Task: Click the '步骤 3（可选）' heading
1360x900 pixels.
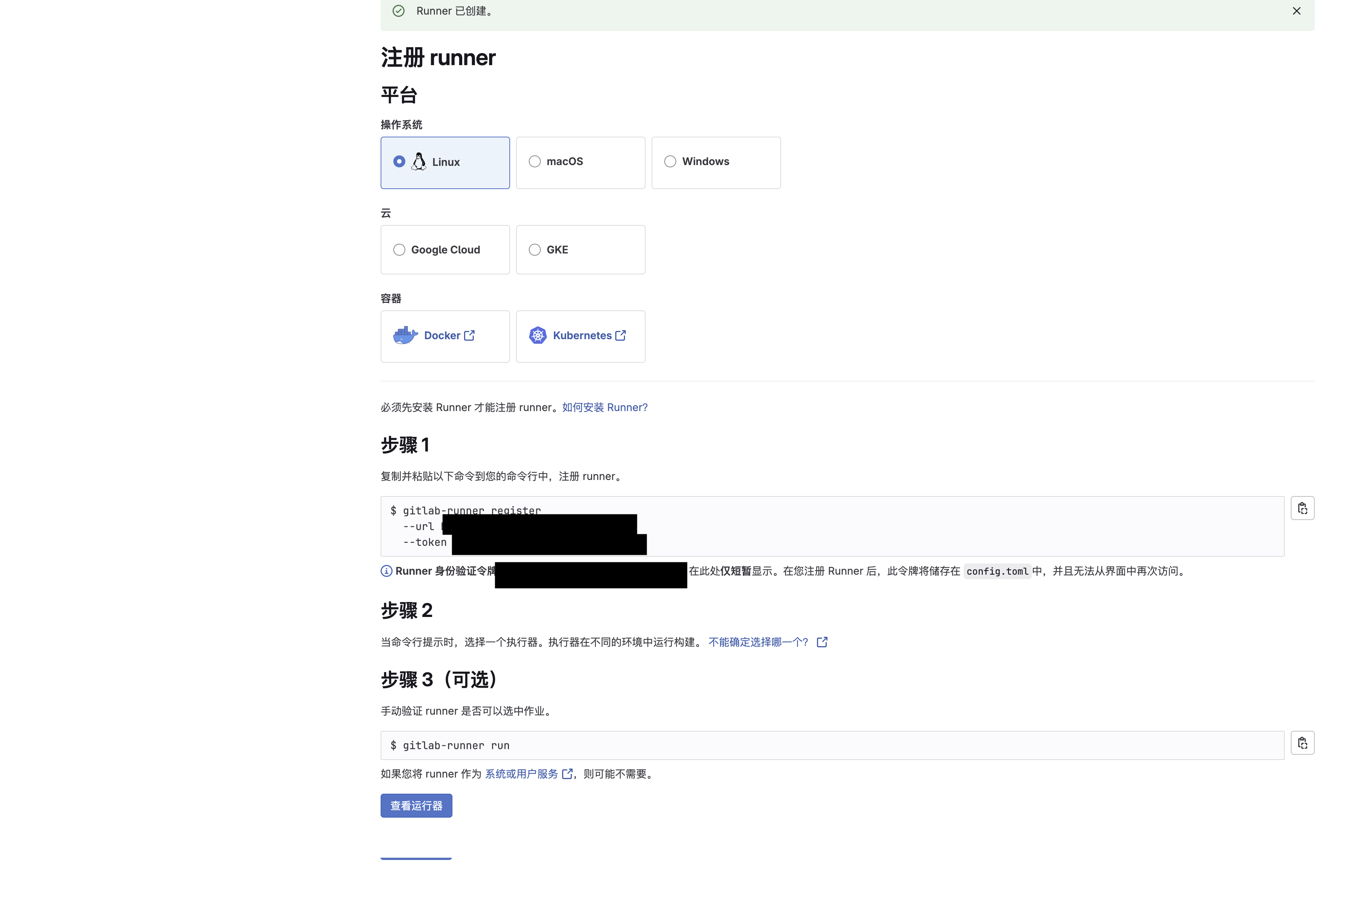Action: 442,680
